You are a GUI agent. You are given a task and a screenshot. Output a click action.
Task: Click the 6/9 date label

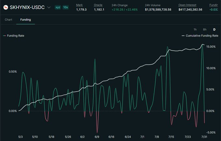pos(97,137)
